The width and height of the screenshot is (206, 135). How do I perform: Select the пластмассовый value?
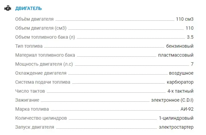176,55
